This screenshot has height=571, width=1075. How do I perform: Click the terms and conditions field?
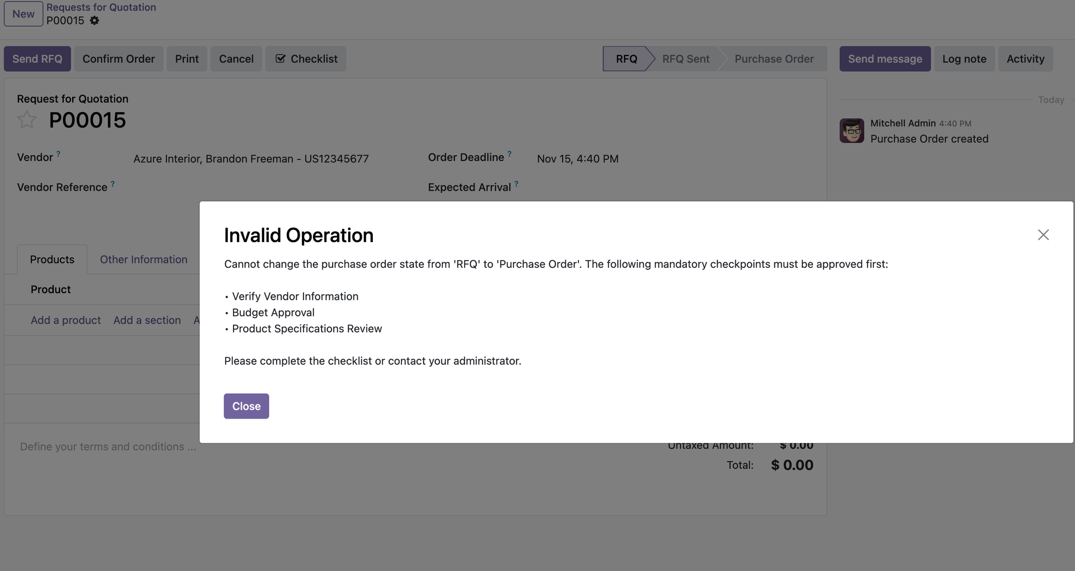pos(107,447)
